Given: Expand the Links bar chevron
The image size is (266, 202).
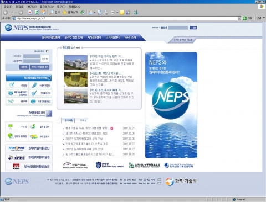Looking at the screenshot, I should click(x=264, y=18).
